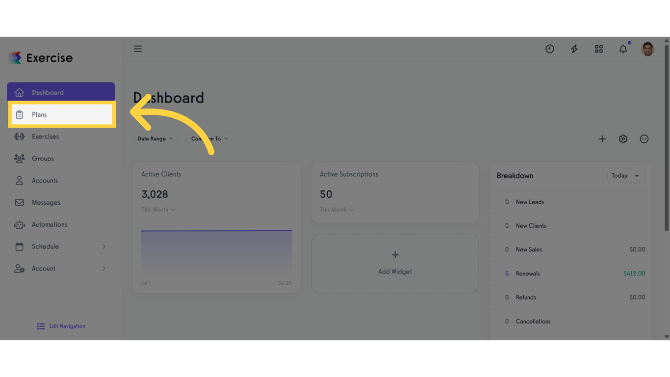
Task: Click the hamburger menu icon
Action: (x=138, y=49)
